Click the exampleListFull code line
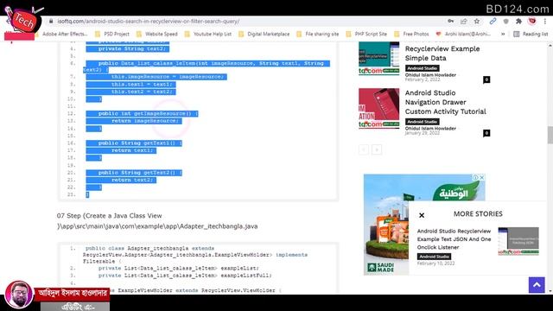Screen dimensions: 553x311 [x=185, y=276]
